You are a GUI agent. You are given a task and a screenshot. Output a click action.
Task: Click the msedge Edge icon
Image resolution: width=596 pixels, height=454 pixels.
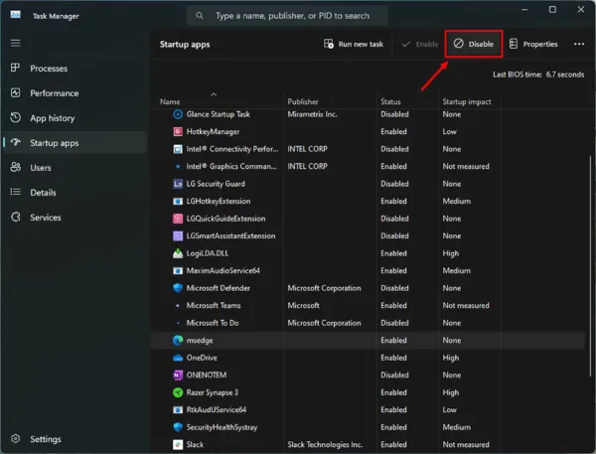click(x=178, y=341)
